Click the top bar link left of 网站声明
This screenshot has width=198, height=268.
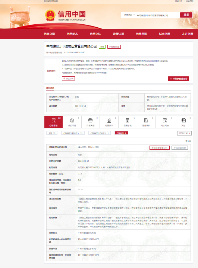[179, 1]
